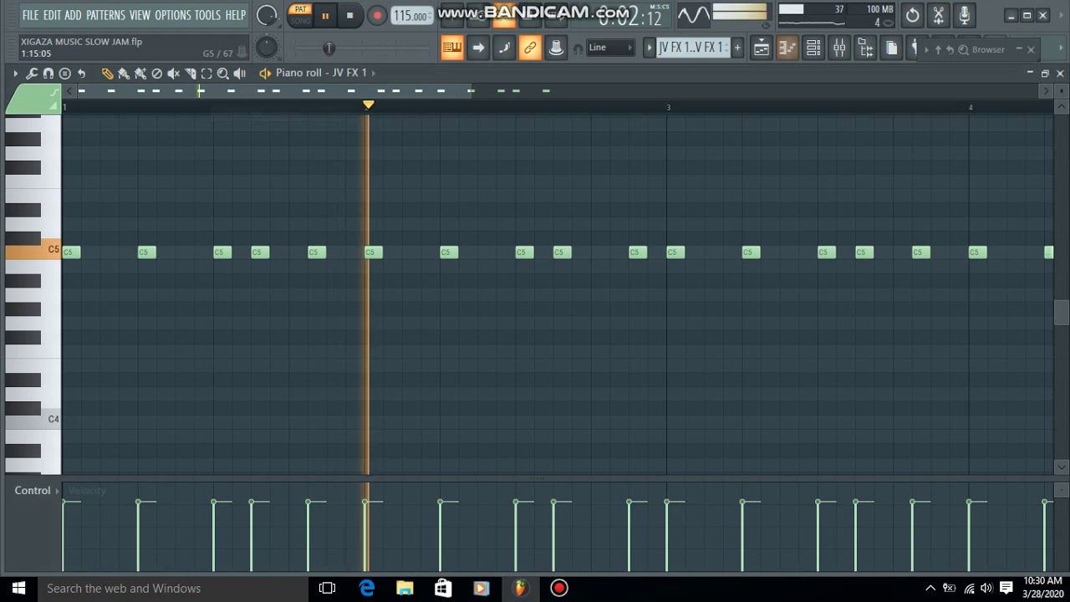Screen dimensions: 1070x602
Task: Toggle the oscilloscope waveform display
Action: click(x=693, y=15)
